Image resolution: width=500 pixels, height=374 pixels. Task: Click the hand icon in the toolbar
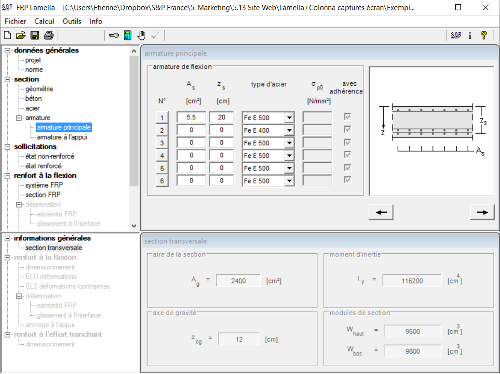pos(141,35)
